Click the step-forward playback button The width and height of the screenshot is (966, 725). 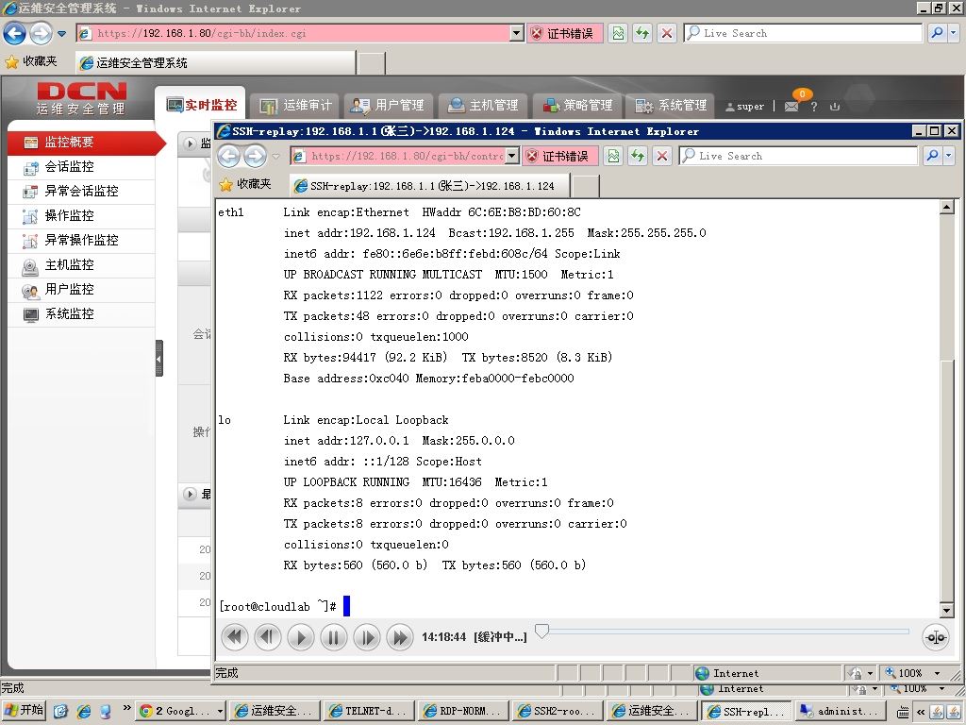pos(367,637)
